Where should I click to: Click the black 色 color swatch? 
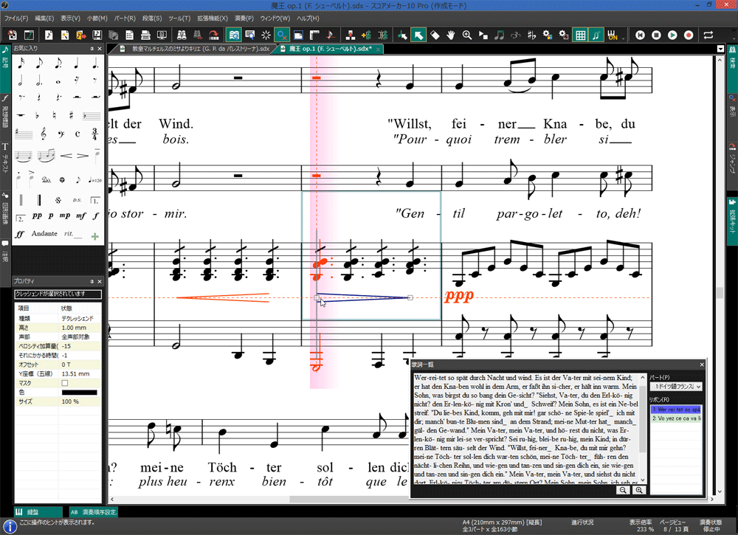78,392
